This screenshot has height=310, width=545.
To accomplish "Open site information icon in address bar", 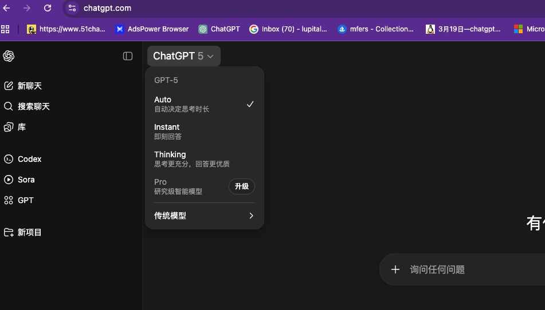I will coord(72,8).
